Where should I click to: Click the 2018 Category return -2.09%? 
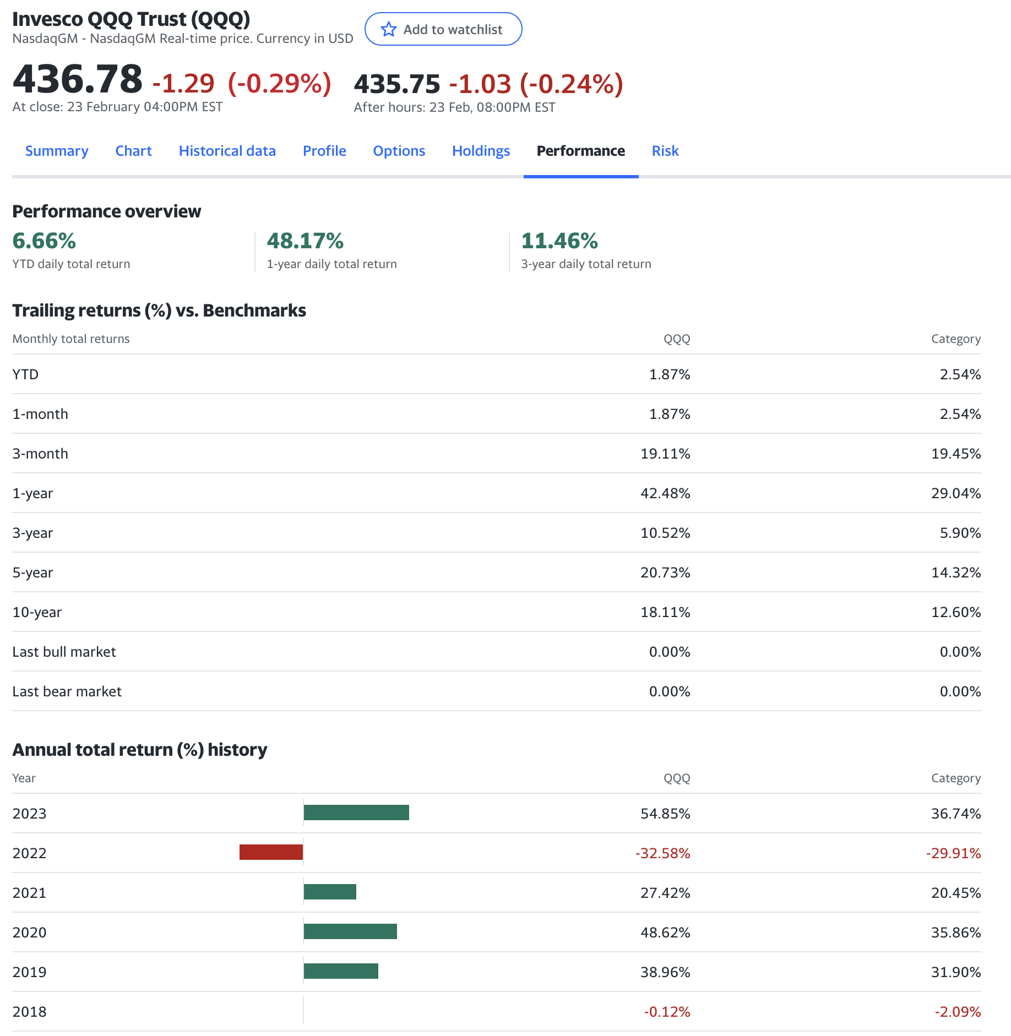pos(958,1012)
